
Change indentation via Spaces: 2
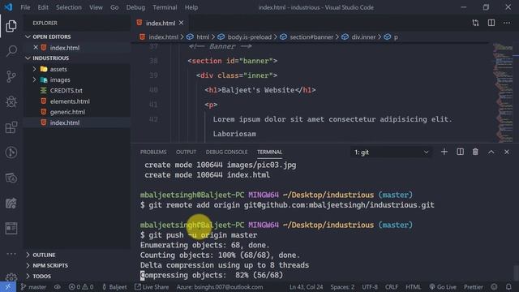(342, 286)
